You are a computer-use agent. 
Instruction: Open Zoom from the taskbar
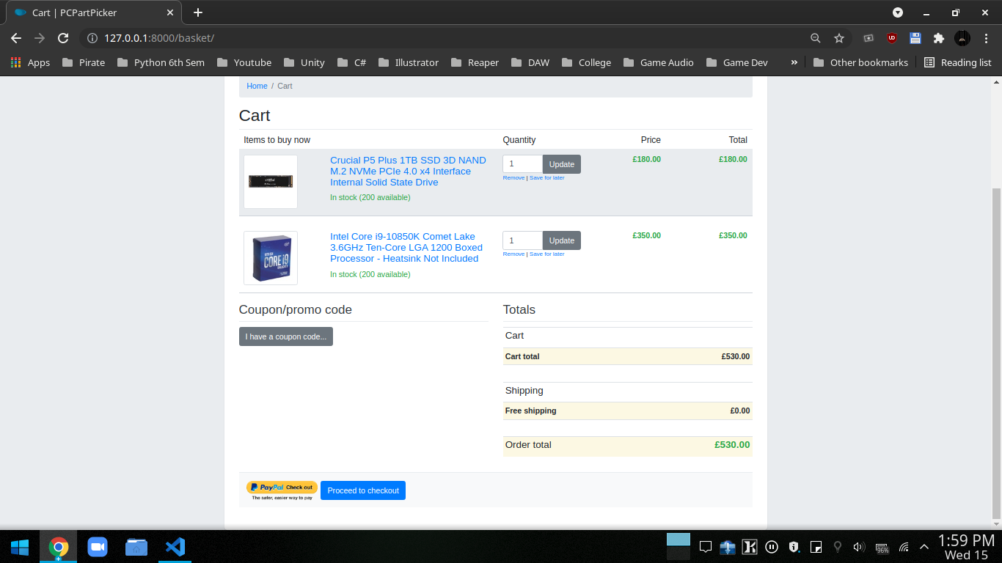point(98,547)
